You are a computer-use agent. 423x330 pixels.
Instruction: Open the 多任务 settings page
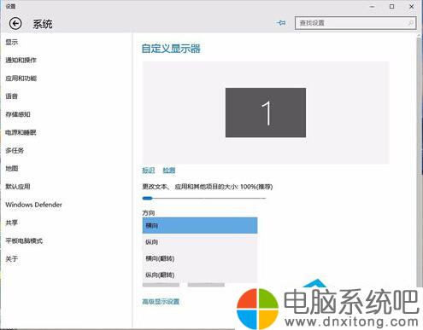[15, 151]
